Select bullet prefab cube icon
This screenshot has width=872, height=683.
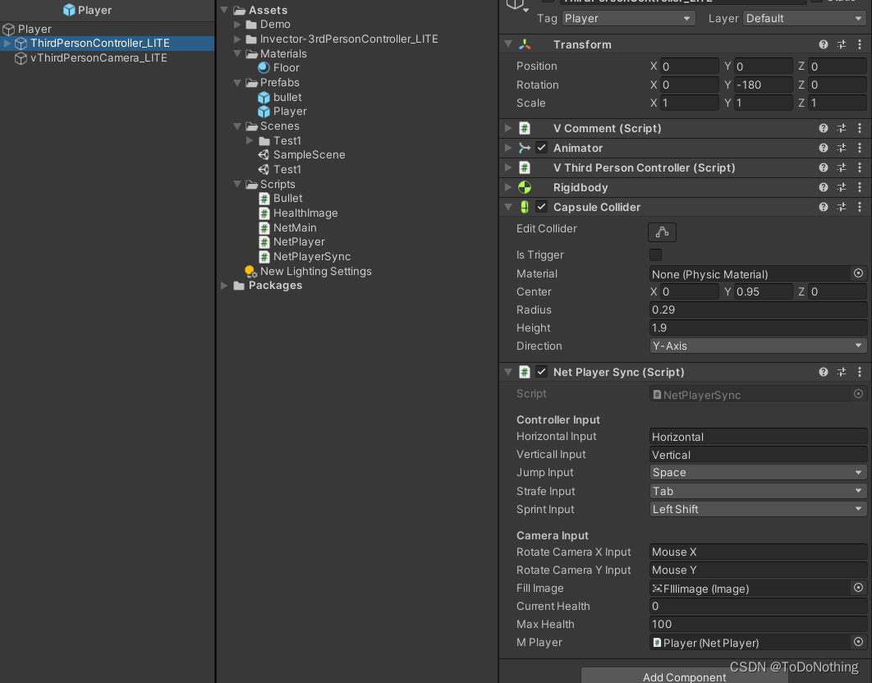264,98
